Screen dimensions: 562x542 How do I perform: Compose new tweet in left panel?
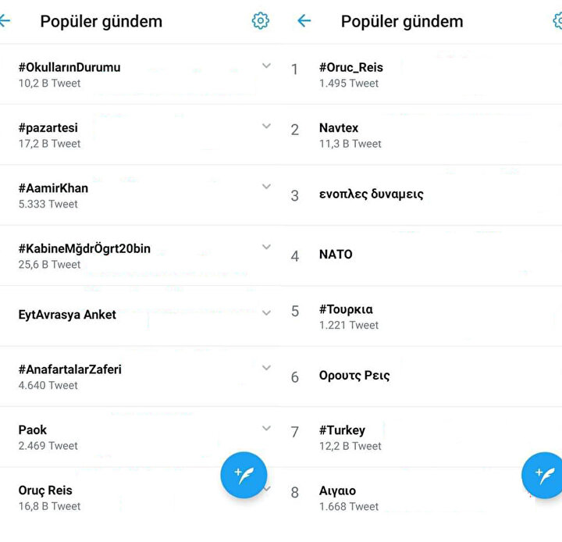(x=244, y=474)
